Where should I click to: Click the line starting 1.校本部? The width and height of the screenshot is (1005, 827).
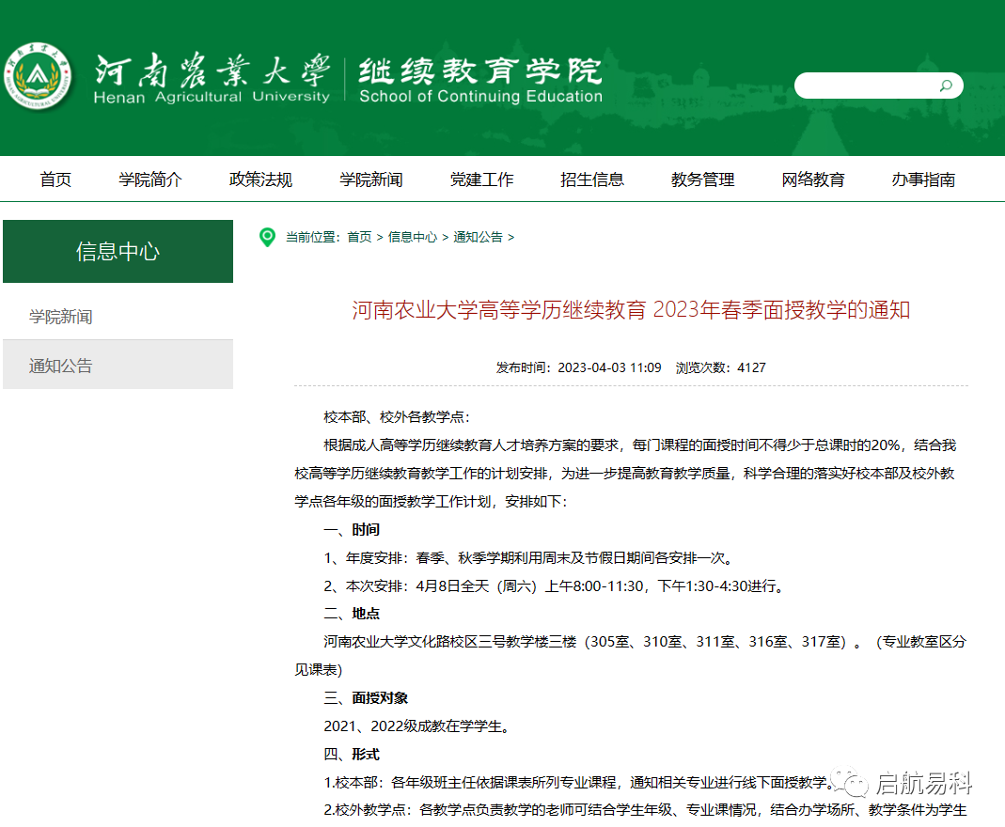pos(579,783)
